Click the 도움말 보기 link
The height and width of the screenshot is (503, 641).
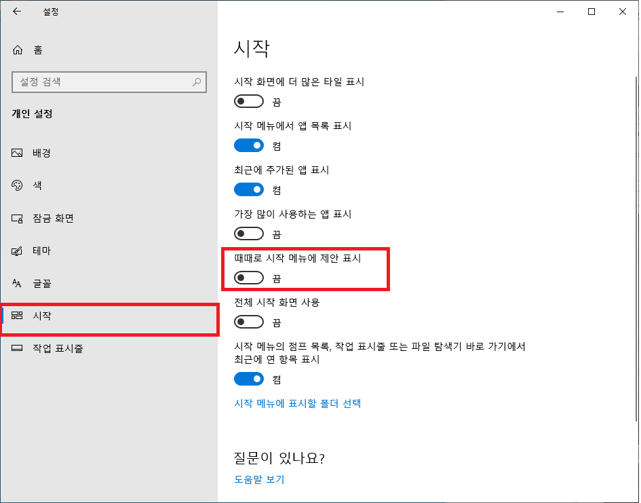coord(259,479)
